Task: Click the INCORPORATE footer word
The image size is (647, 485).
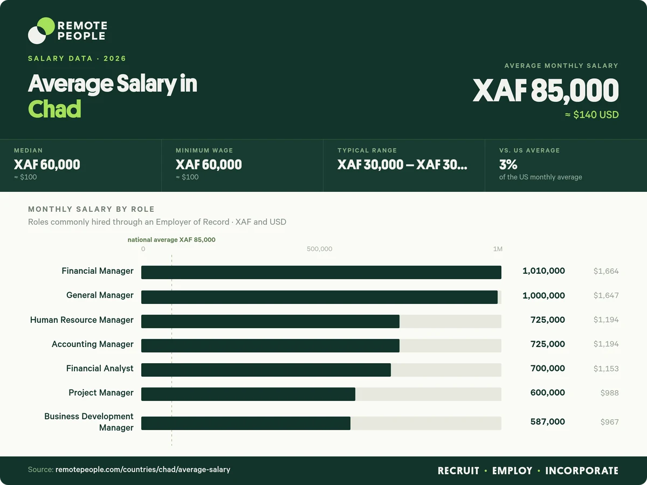Action: [x=582, y=470]
